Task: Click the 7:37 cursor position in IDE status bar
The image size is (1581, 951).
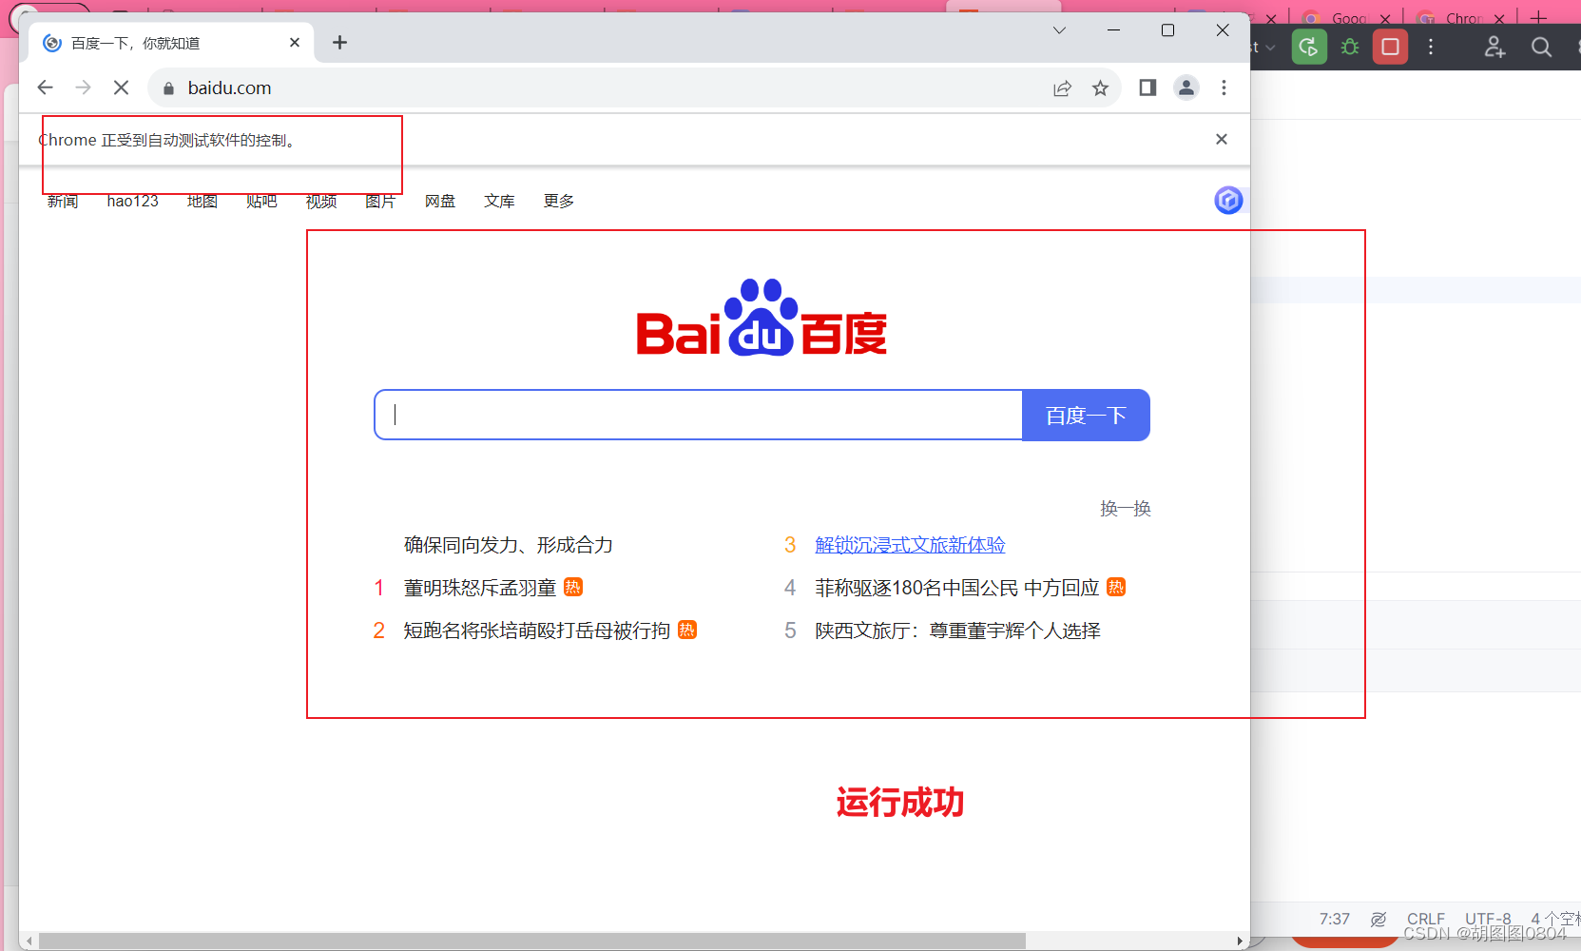Action: (1334, 919)
